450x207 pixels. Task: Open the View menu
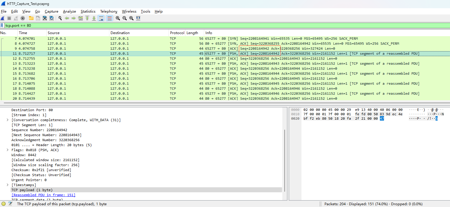pyautogui.click(x=26, y=11)
